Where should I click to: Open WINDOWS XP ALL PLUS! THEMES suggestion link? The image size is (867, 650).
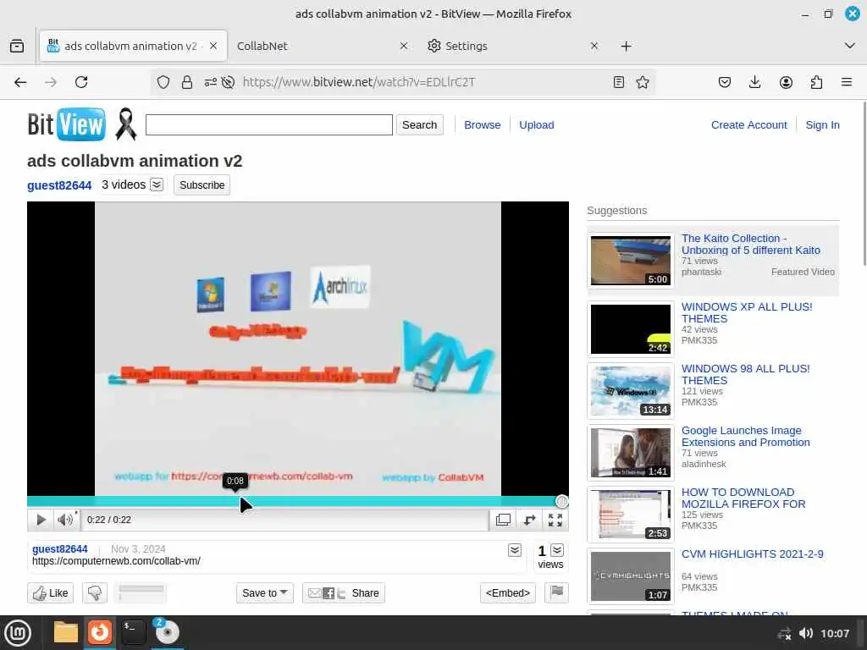tap(747, 313)
